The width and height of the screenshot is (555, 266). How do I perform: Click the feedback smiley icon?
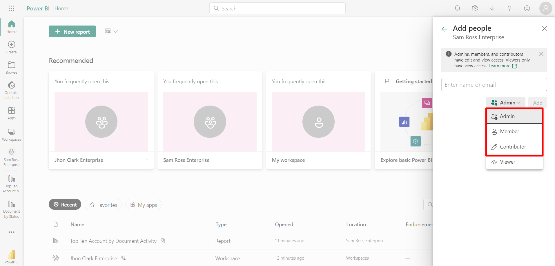point(527,8)
